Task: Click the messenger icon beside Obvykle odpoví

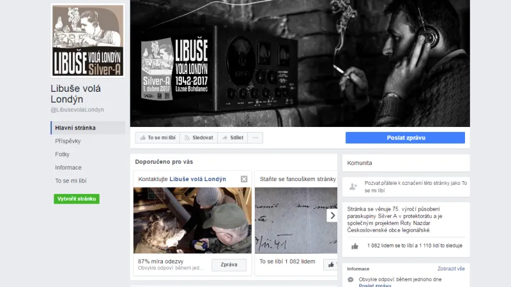Action: 351,279
